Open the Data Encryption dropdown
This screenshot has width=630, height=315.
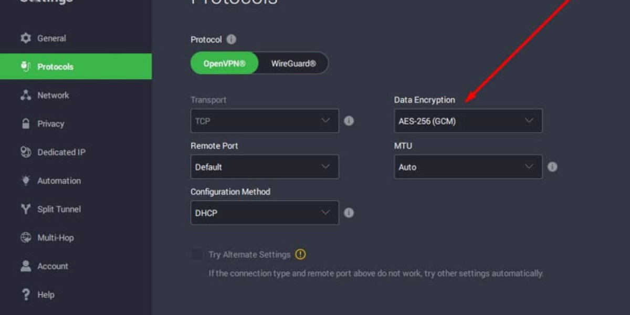pyautogui.click(x=468, y=121)
